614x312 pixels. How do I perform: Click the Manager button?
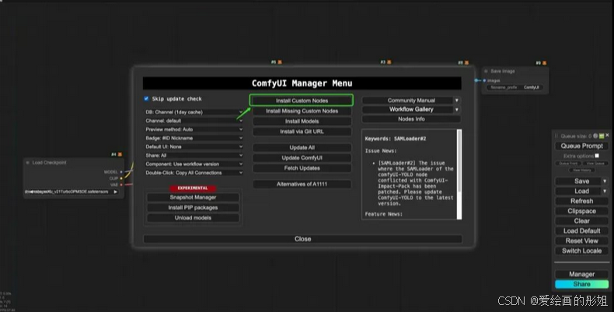[581, 274]
